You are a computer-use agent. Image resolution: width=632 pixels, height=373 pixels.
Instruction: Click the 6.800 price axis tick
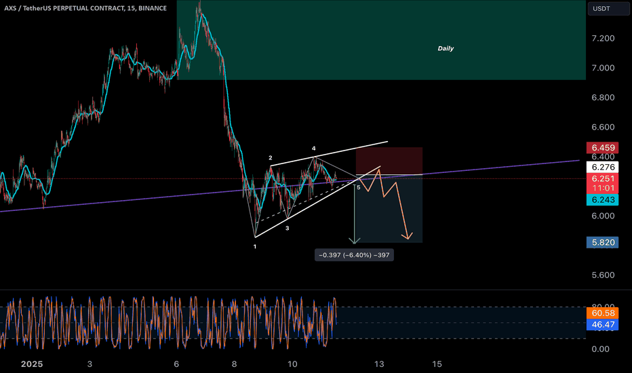coord(603,98)
